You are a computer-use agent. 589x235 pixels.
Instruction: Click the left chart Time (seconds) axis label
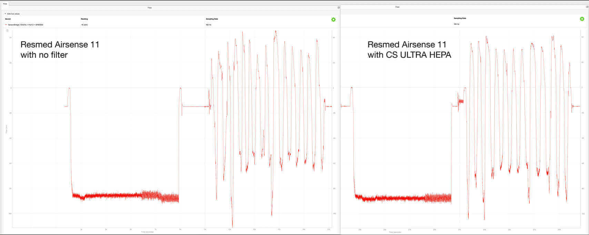coord(147,232)
